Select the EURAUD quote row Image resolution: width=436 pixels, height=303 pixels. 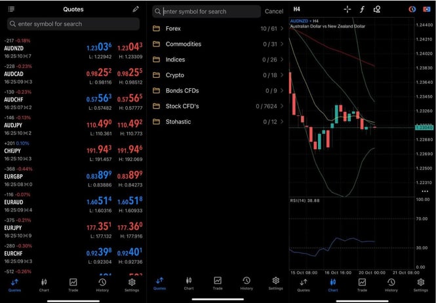pos(73,202)
